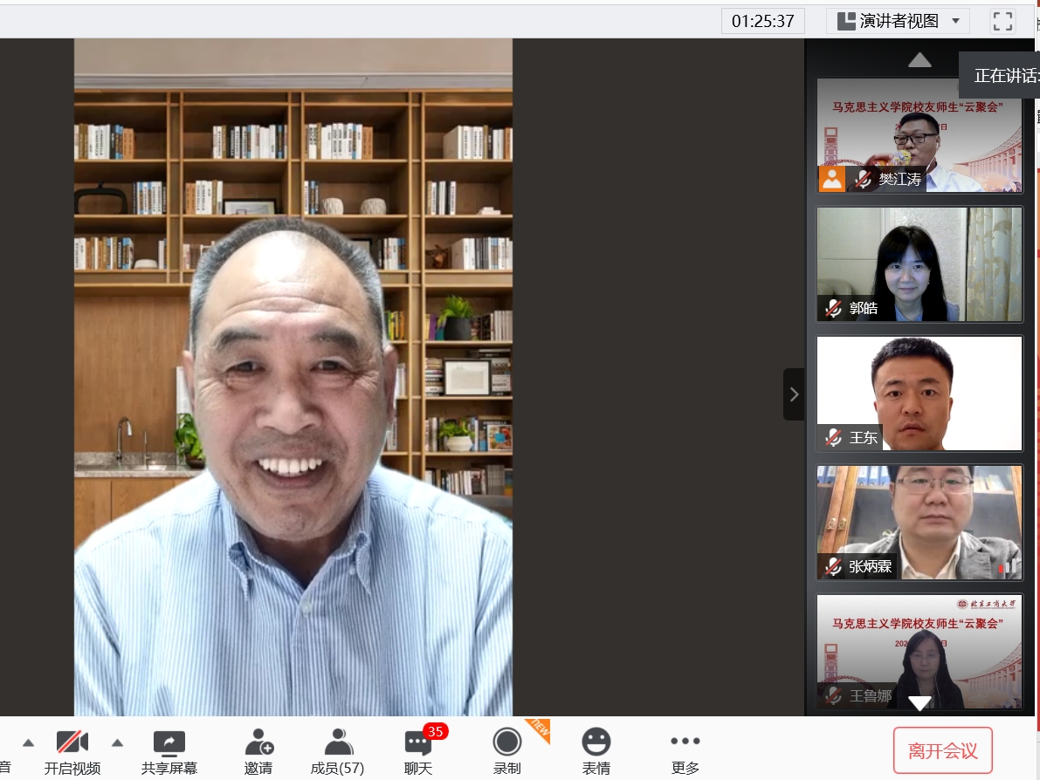
Task: Expand the audio options arrow beside 音
Action: click(28, 742)
